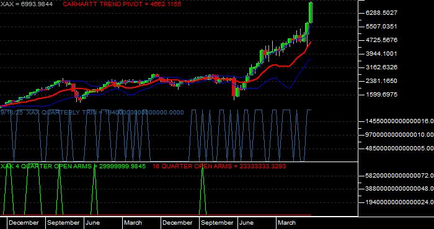The height and width of the screenshot is (229, 434).
Task: Click the second September label on the time axis
Action: 217,223
